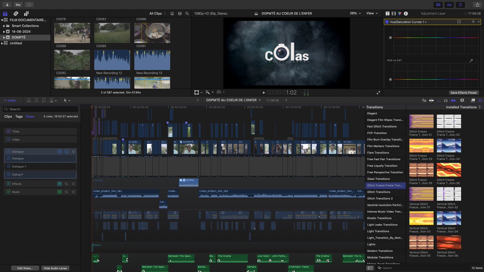Click Save Effects Preset button
This screenshot has height=272, width=484.
464,93
